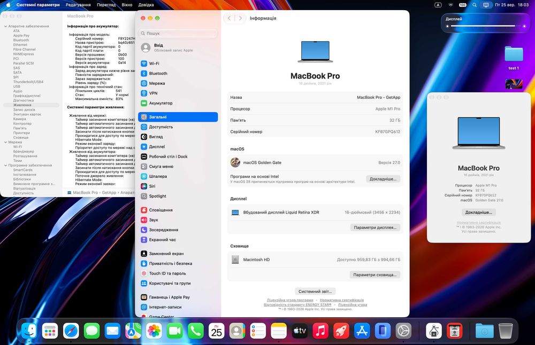Open Finder from the Dock
This screenshot has height=345, width=535.
(x=29, y=331)
